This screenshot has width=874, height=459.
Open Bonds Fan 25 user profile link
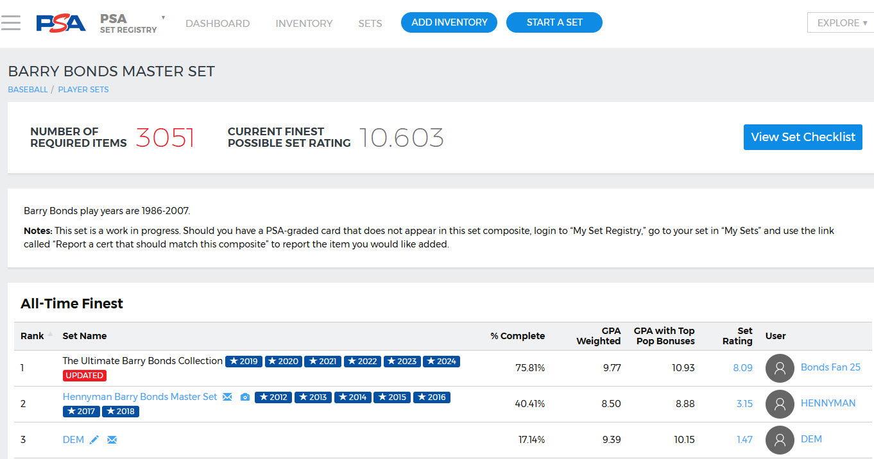[x=830, y=367]
